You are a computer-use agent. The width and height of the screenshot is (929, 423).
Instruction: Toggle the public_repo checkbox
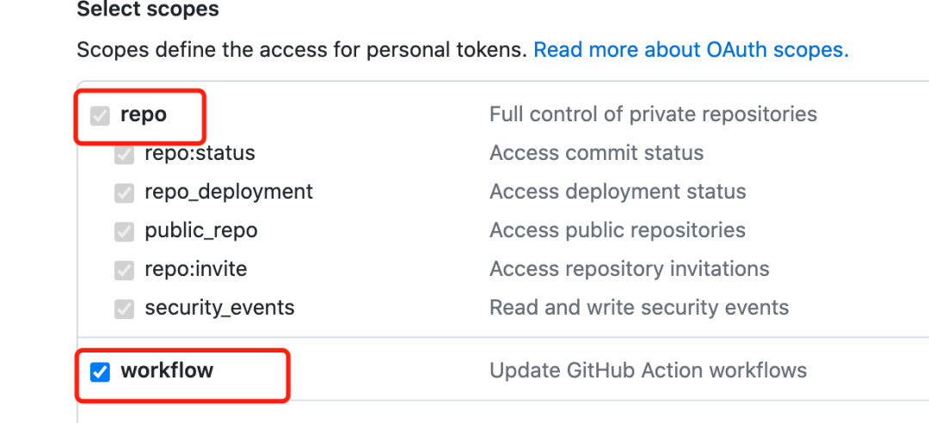125,231
